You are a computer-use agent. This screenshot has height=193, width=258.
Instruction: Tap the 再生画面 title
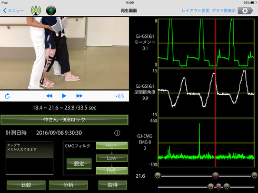tap(129, 11)
